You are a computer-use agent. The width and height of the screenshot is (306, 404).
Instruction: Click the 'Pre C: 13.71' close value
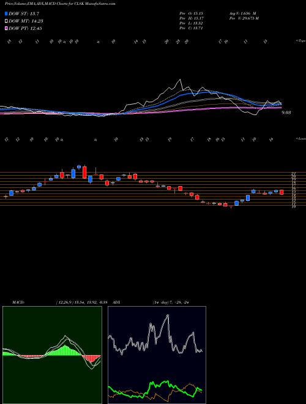(x=192, y=28)
